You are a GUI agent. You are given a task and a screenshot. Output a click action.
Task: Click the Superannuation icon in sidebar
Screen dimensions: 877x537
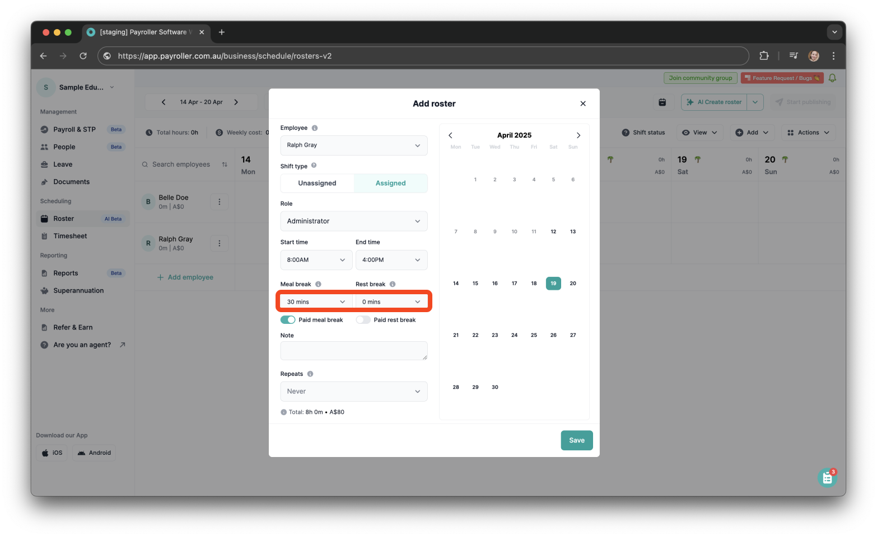(x=45, y=290)
